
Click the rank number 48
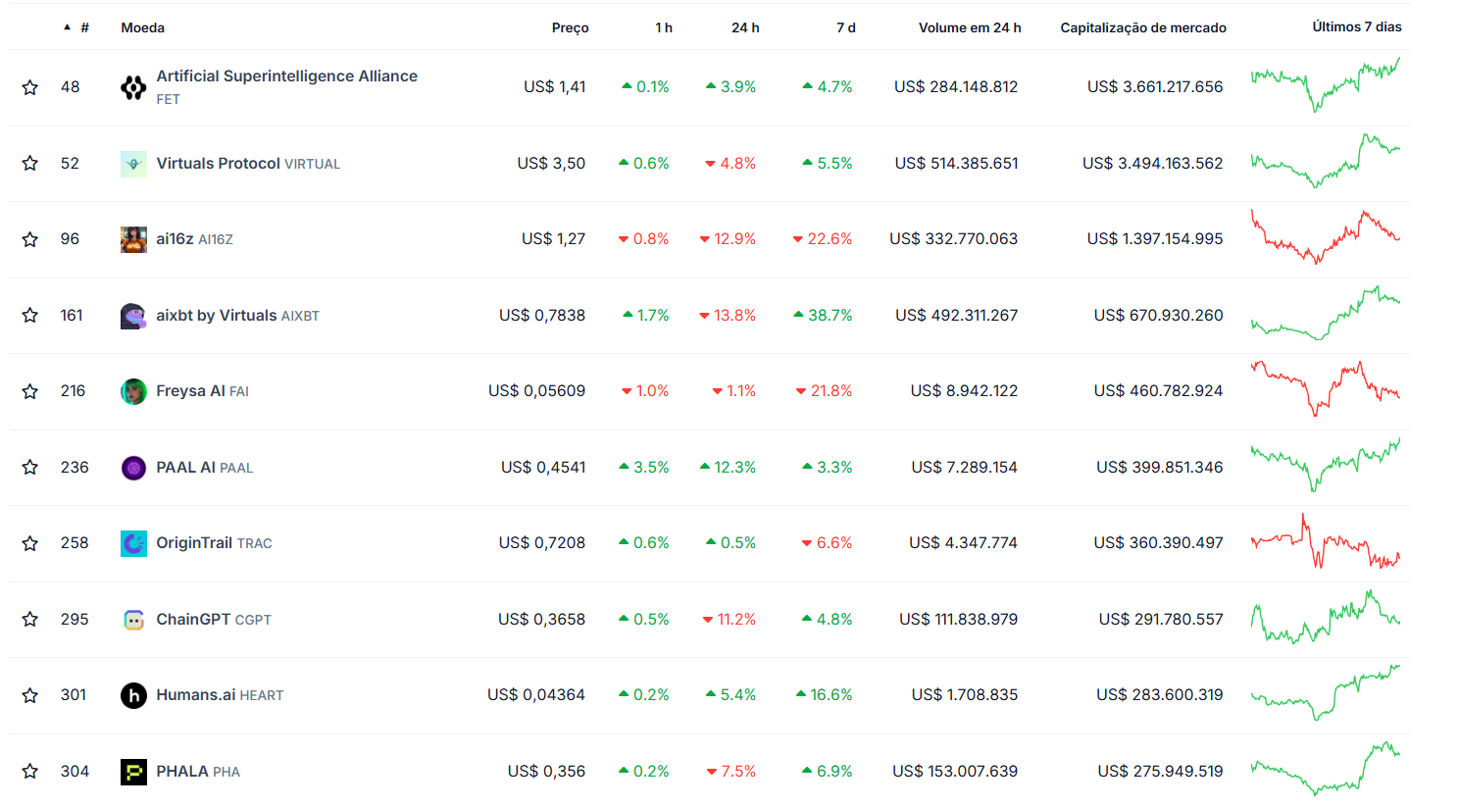point(71,87)
